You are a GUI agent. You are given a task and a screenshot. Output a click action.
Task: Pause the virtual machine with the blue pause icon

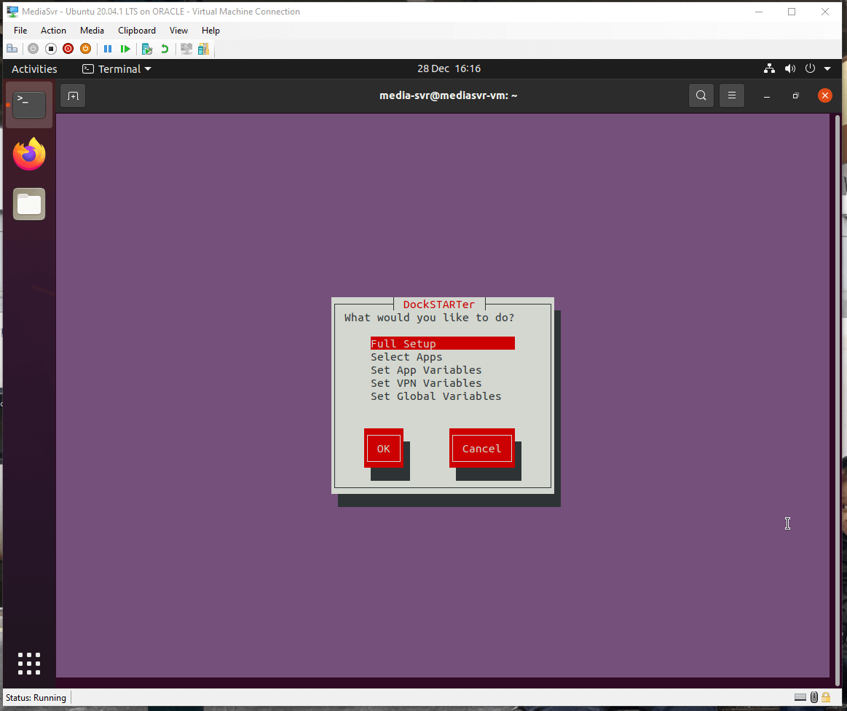tap(108, 49)
